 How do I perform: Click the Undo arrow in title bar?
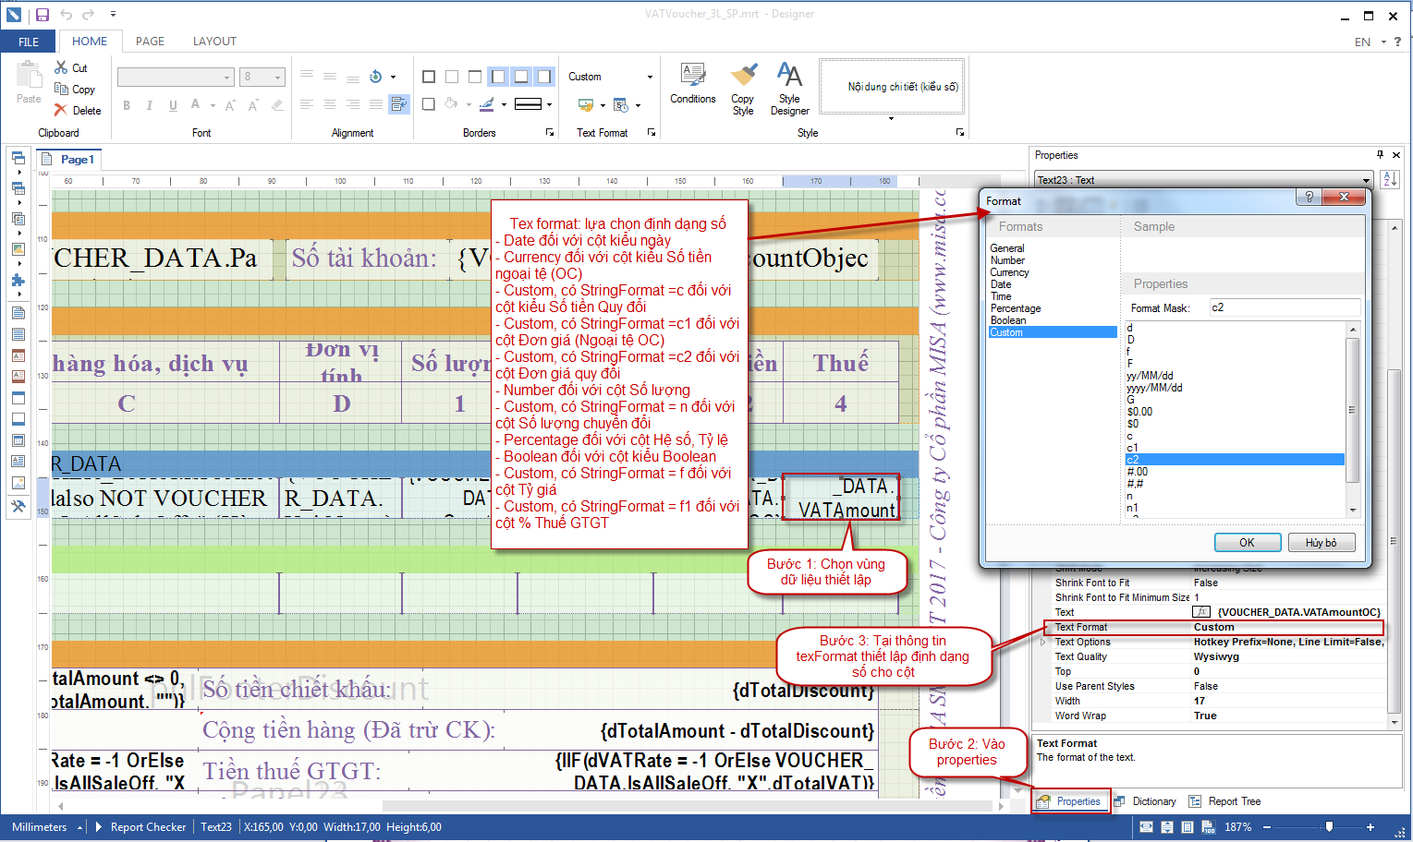[x=66, y=14]
